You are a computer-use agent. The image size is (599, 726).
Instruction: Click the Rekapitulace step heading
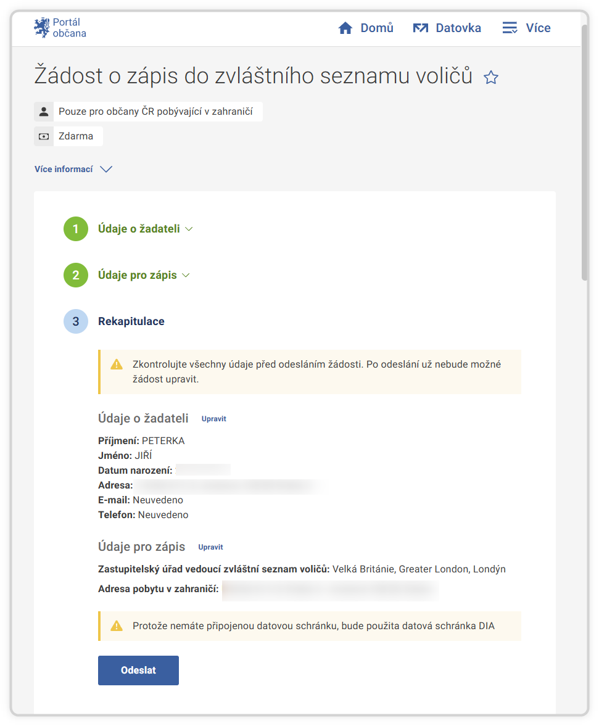[x=131, y=321]
